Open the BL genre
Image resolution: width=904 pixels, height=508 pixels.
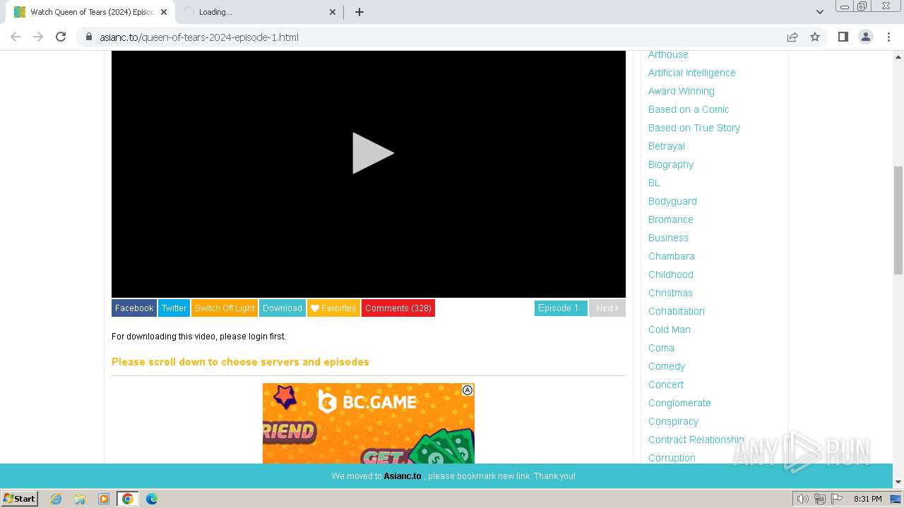tap(655, 183)
